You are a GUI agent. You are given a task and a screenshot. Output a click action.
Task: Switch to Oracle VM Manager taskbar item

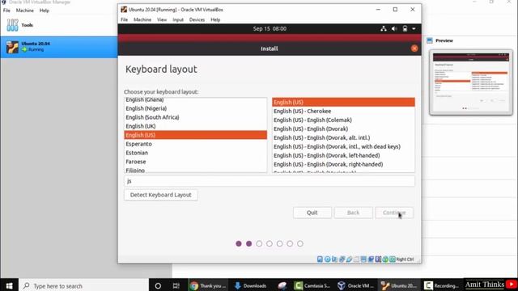click(x=355, y=285)
